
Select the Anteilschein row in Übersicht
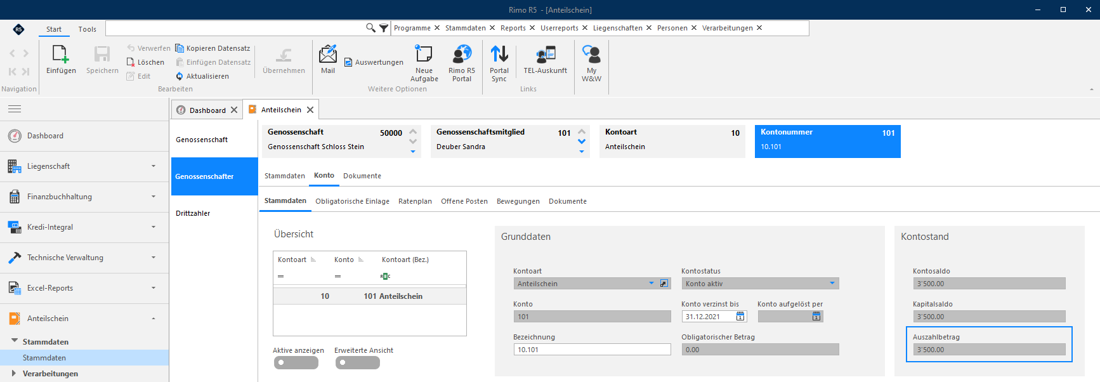coord(370,296)
